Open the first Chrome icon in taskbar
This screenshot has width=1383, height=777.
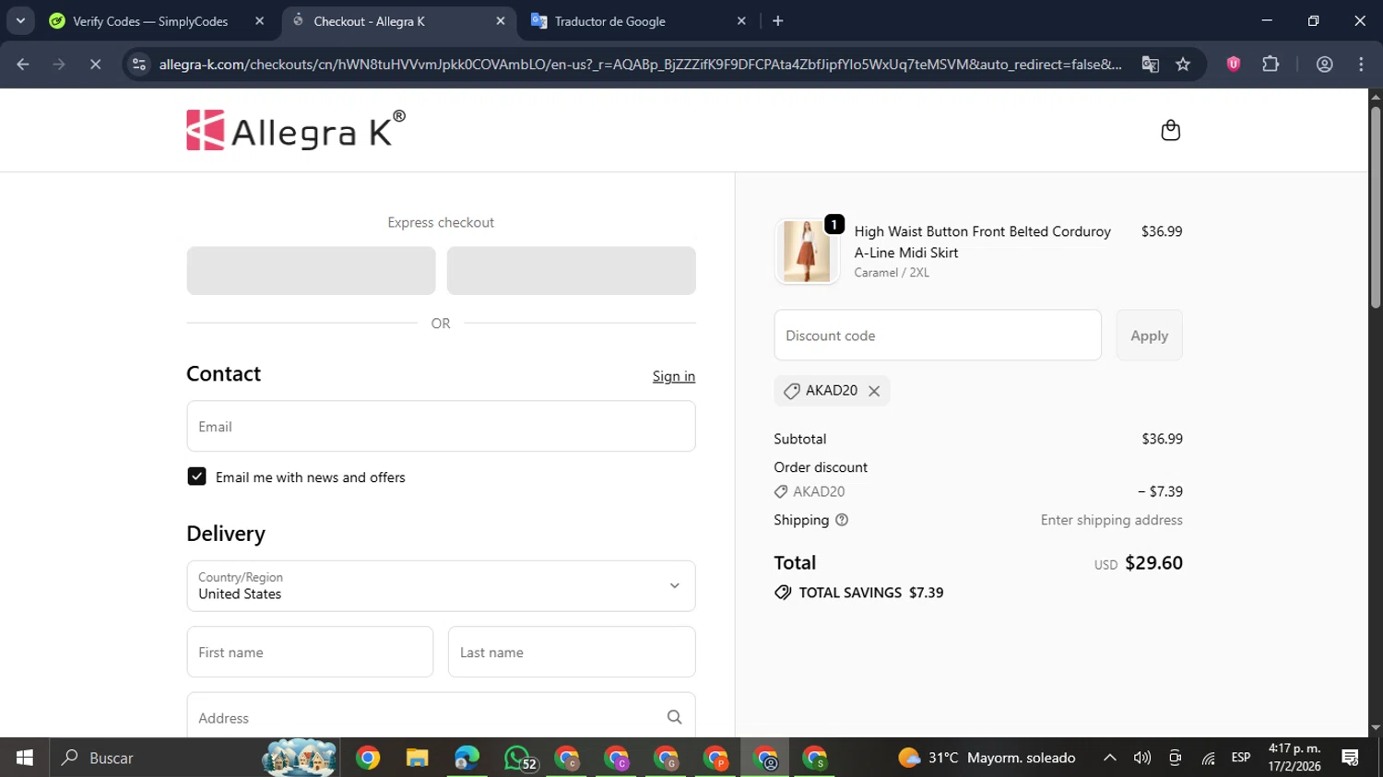point(367,758)
